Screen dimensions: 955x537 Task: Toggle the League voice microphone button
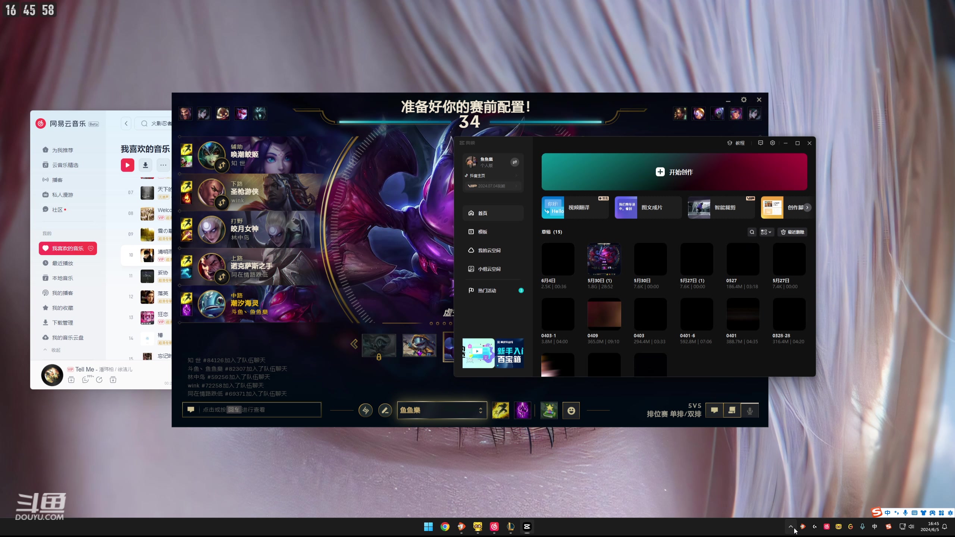tap(750, 411)
